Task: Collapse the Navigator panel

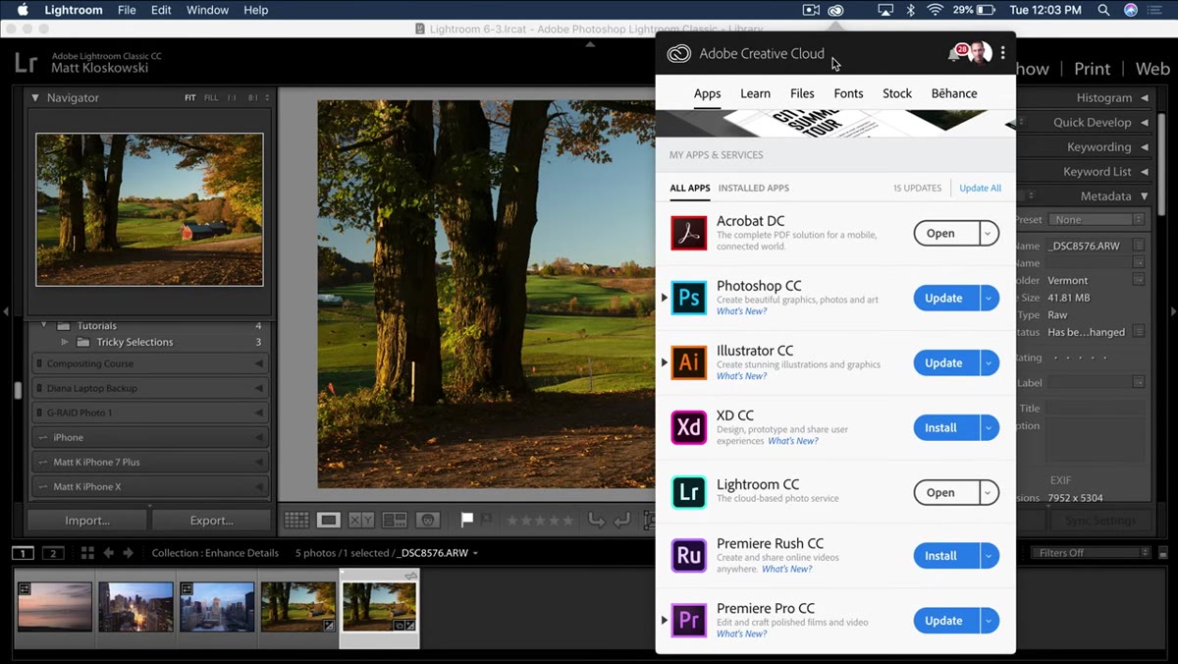Action: coord(35,98)
